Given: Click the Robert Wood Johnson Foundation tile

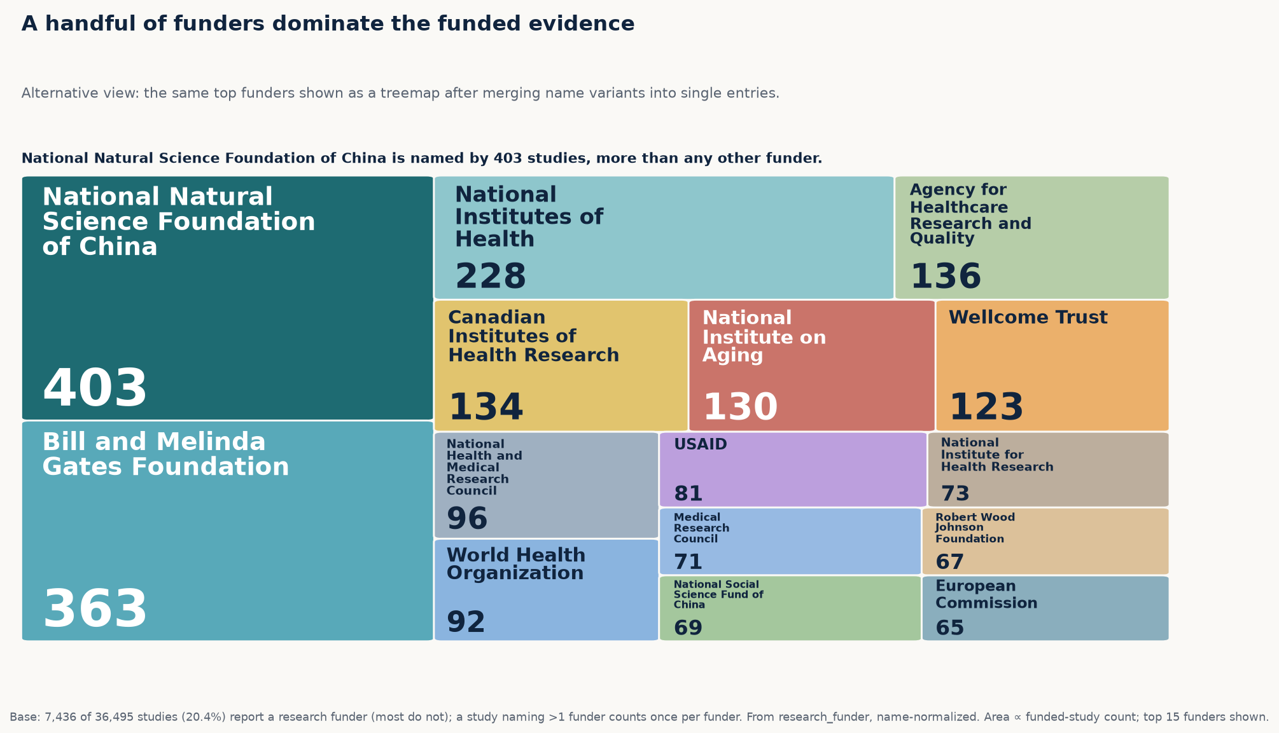Looking at the screenshot, I should coord(1045,541).
